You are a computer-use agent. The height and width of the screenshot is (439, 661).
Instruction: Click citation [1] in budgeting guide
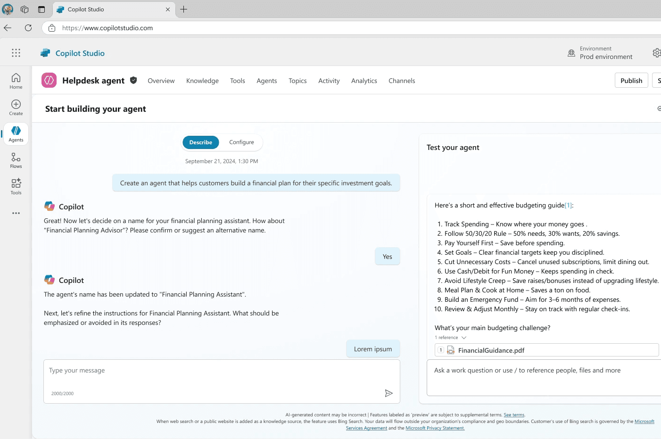[x=568, y=205]
